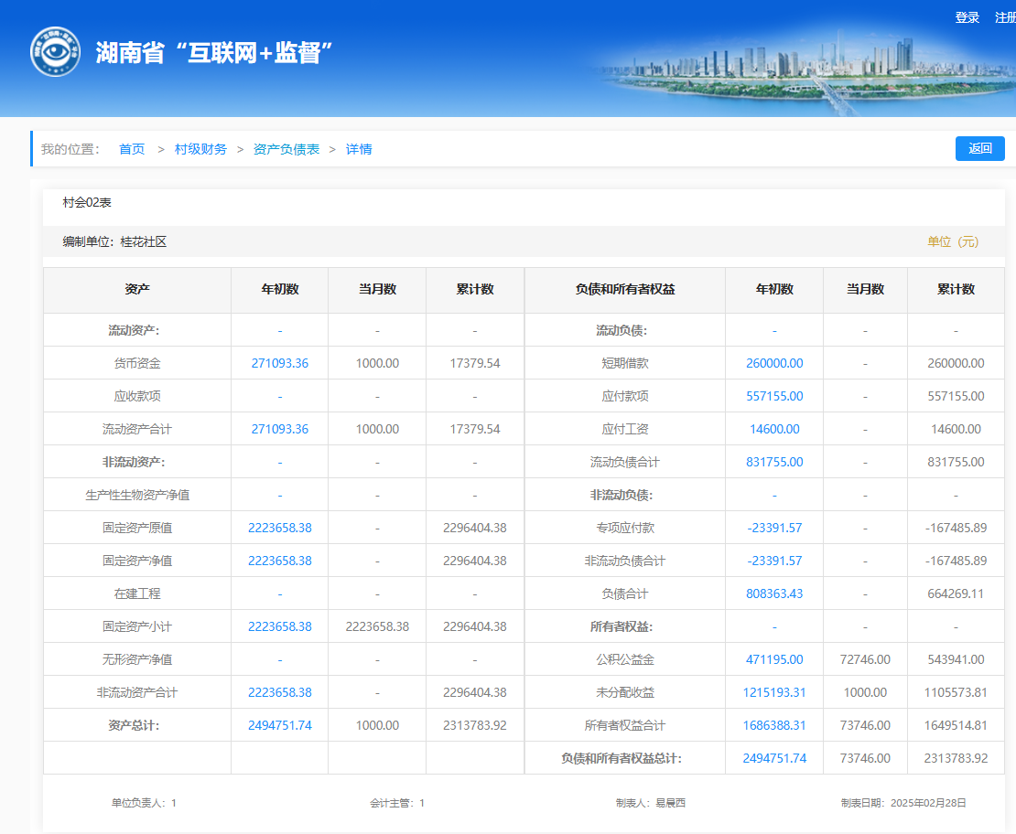Click the 详情 breadcrumb item
Viewport: 1016px width, 834px height.
[x=359, y=149]
